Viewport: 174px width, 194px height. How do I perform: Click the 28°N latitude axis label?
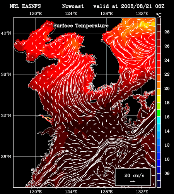point(6,157)
